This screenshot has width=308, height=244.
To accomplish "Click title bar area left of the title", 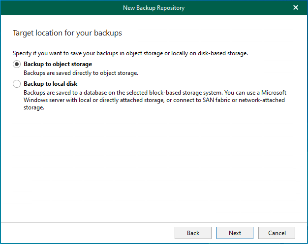I will point(59,7).
